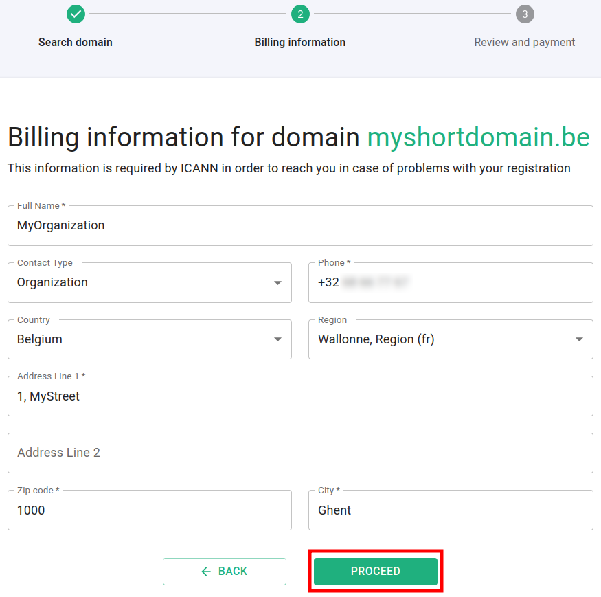Image resolution: width=601 pixels, height=597 pixels.
Task: Click the ICANN information description text
Action: 288,168
